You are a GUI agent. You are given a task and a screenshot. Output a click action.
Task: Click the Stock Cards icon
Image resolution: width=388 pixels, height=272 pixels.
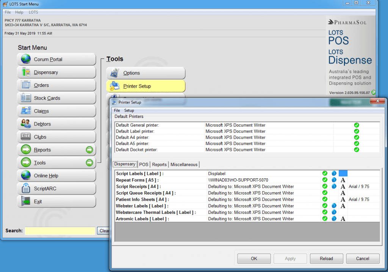[26, 98]
